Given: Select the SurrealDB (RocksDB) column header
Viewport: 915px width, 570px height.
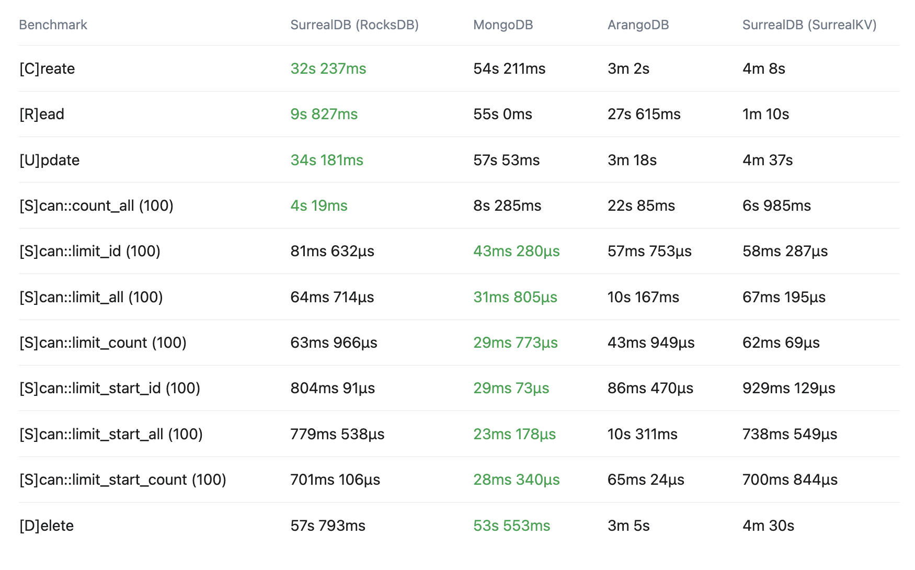Looking at the screenshot, I should click(354, 25).
